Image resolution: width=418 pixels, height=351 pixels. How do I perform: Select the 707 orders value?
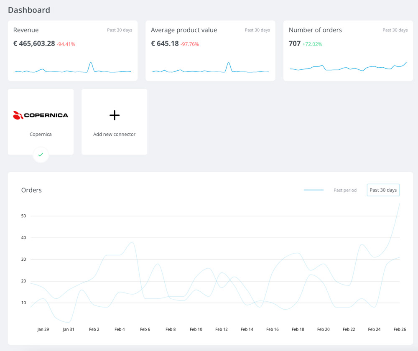pos(295,43)
